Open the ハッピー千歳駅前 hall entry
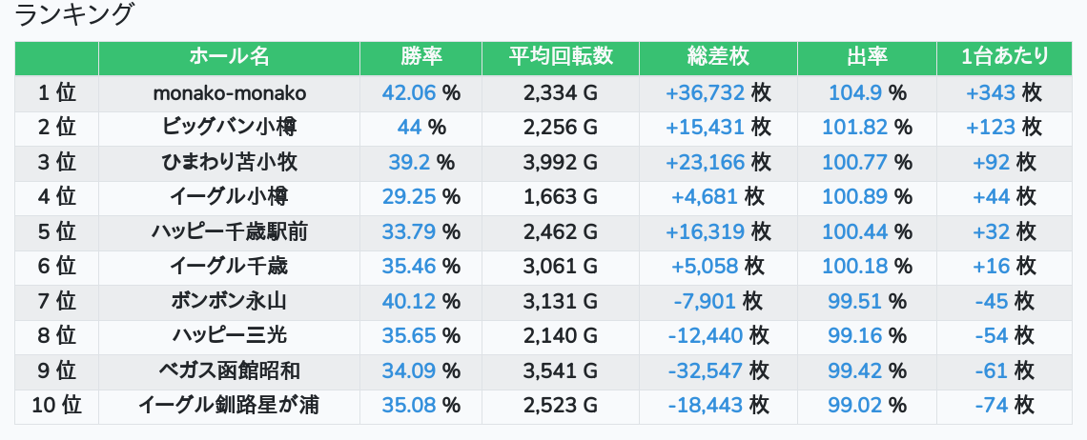Screen dimensions: 1087x440 (229, 232)
